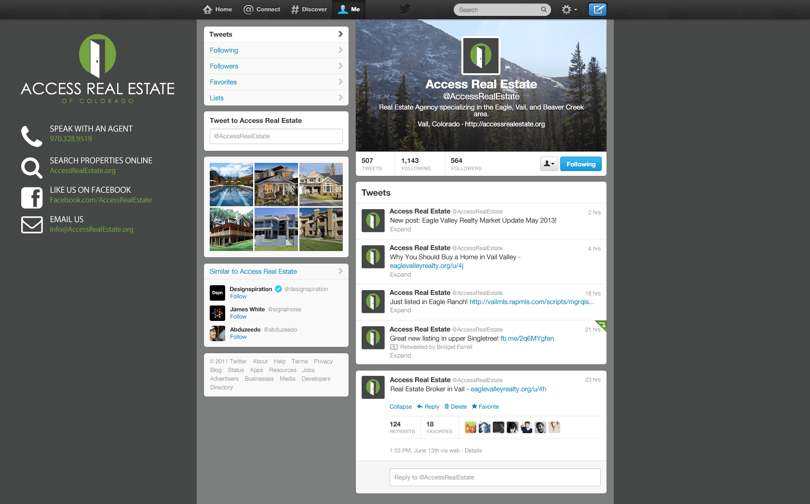
Task: Open the Tweets sidebar row
Action: (x=276, y=34)
